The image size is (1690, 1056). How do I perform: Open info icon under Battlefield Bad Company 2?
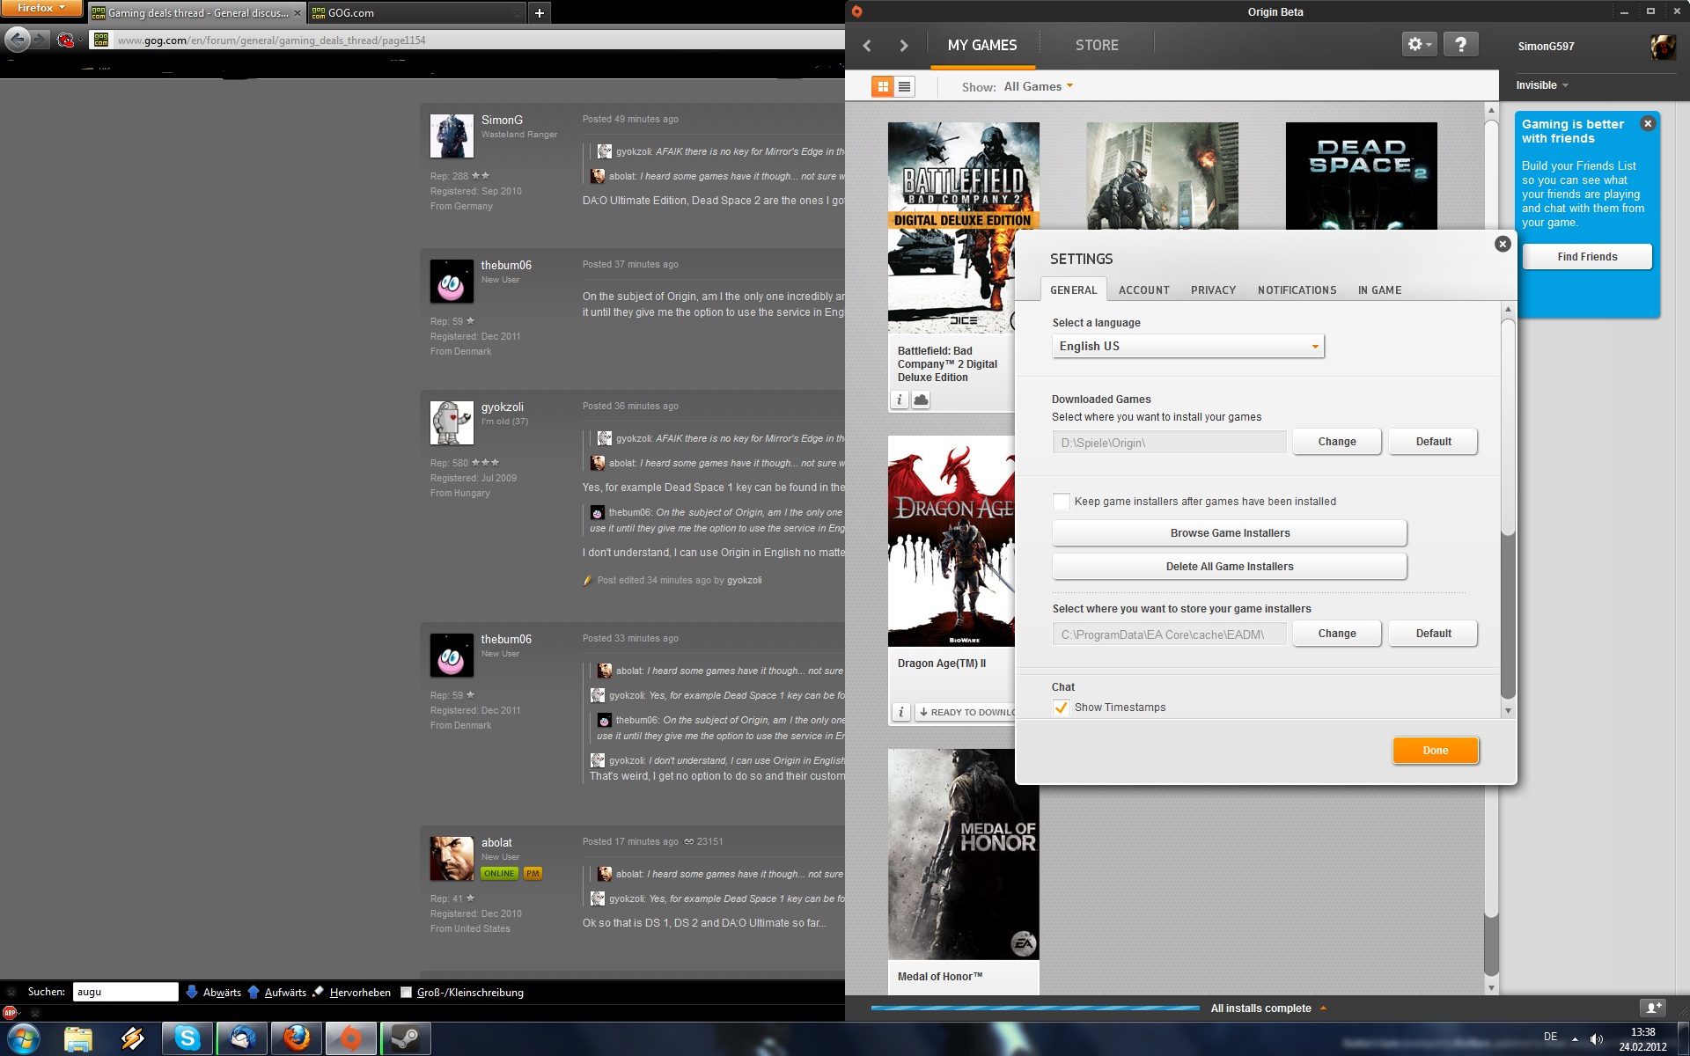pyautogui.click(x=899, y=400)
